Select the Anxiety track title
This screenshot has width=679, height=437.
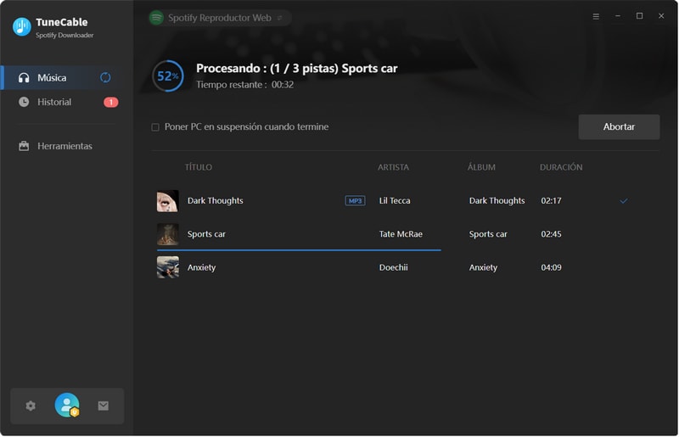[x=201, y=267]
